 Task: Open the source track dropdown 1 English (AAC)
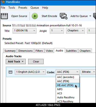[x=30, y=72]
